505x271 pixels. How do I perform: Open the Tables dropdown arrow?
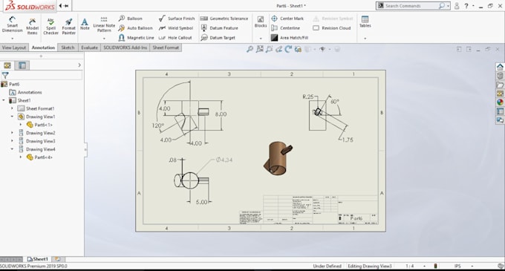(x=365, y=39)
